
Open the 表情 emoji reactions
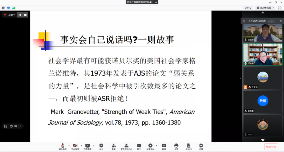click(176, 146)
